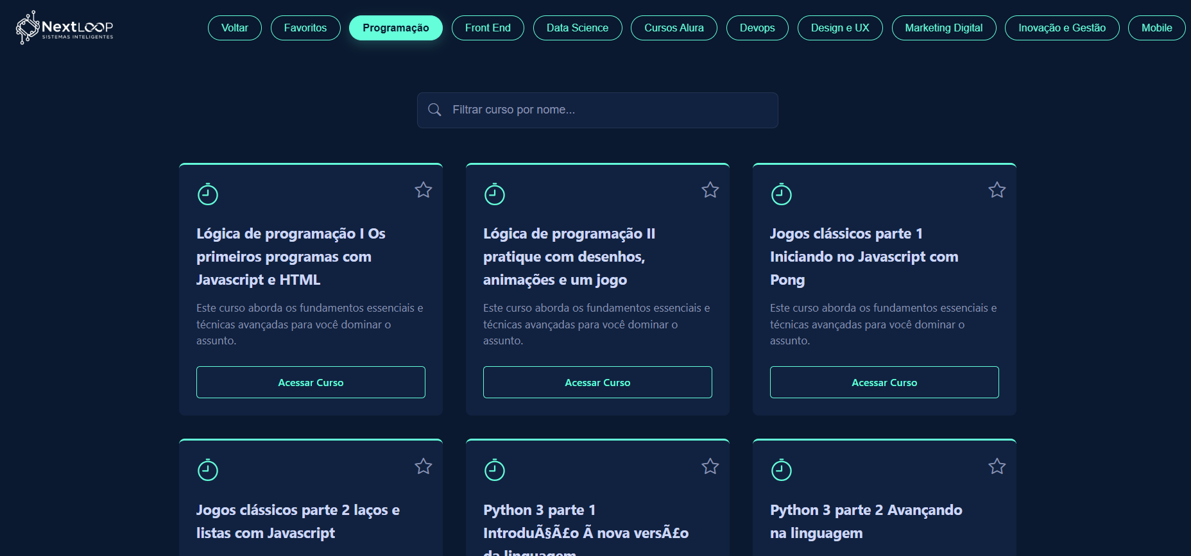Switch to the Data Science category
The image size is (1191, 556).
pyautogui.click(x=577, y=28)
